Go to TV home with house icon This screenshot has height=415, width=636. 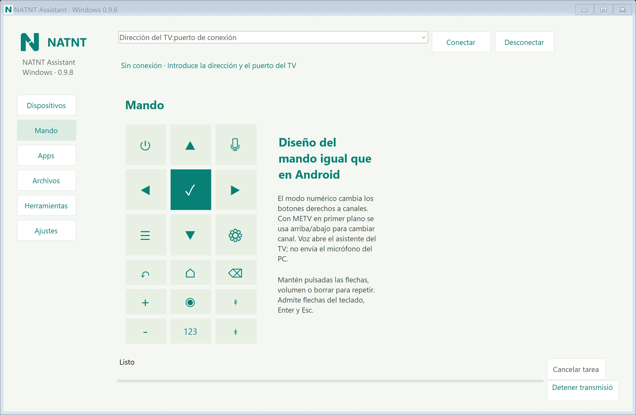tap(191, 273)
